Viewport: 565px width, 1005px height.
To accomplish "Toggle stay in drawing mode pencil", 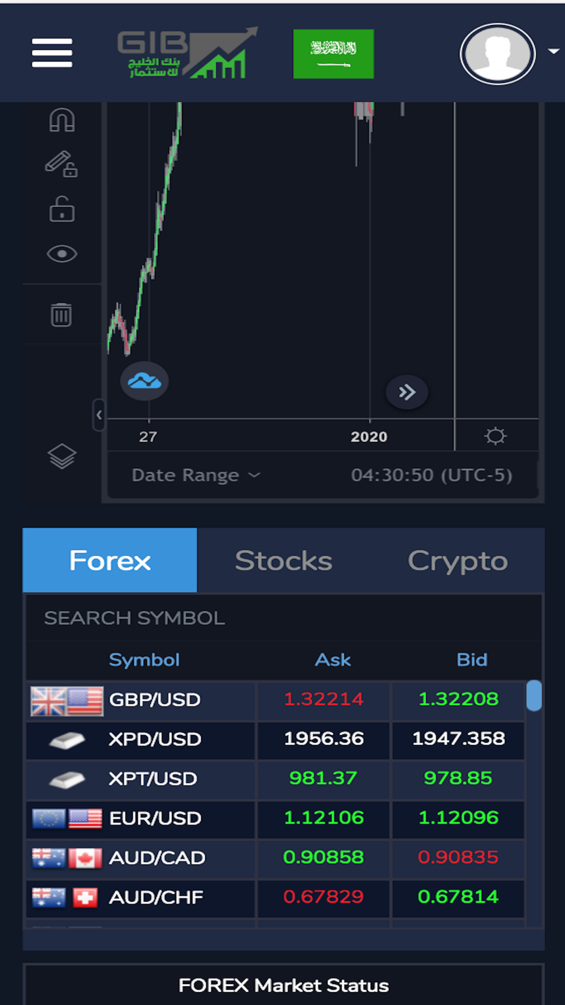I will [x=62, y=164].
